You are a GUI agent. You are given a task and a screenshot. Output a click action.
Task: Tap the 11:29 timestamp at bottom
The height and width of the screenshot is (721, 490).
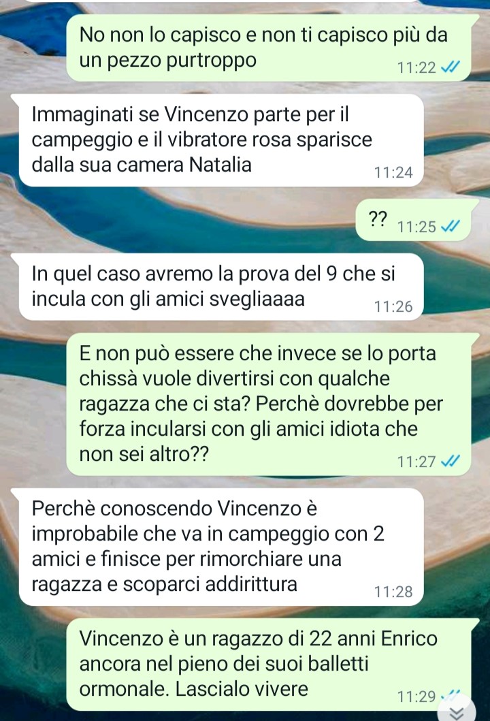point(416,696)
